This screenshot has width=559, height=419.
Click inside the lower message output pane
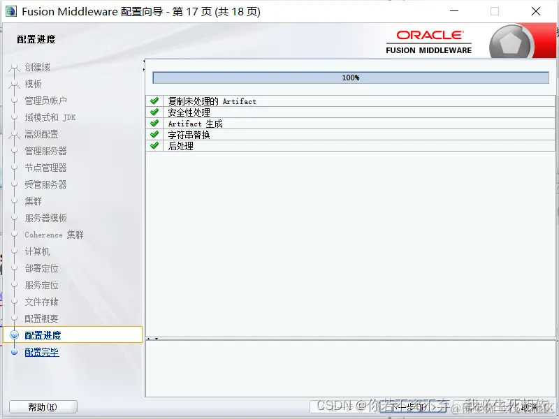coord(351,369)
